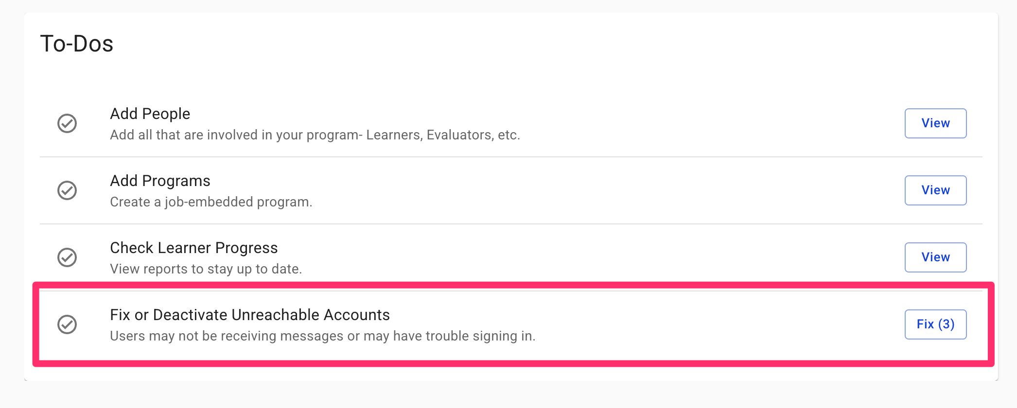
Task: Click the divider line below Add Programs row
Action: 511,224
